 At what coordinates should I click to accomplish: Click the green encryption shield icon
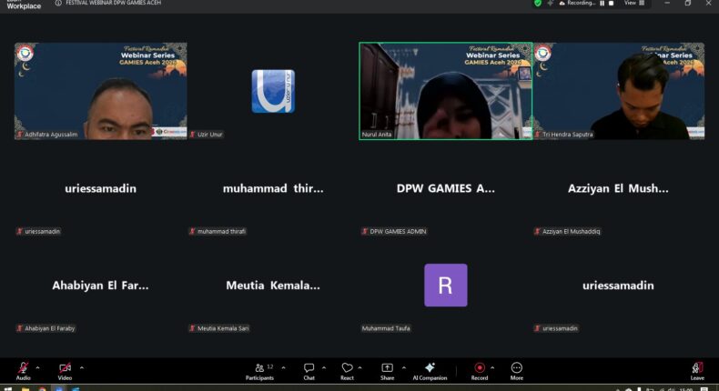coord(538,4)
